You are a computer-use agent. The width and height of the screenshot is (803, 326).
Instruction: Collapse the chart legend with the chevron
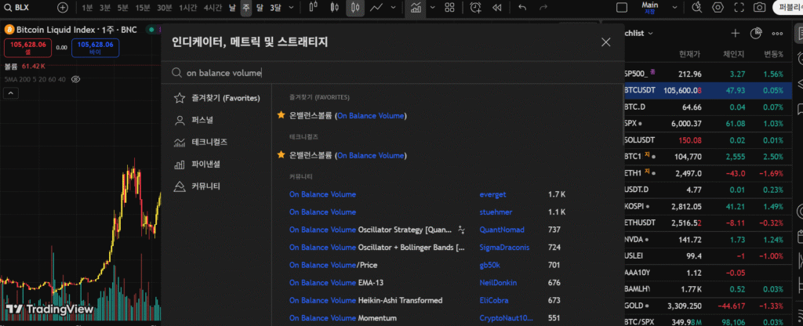click(x=11, y=93)
